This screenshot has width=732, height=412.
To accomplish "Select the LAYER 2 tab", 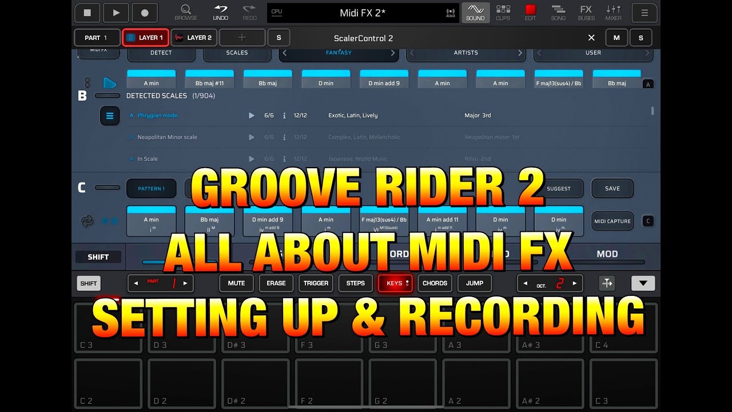I will [x=193, y=38].
